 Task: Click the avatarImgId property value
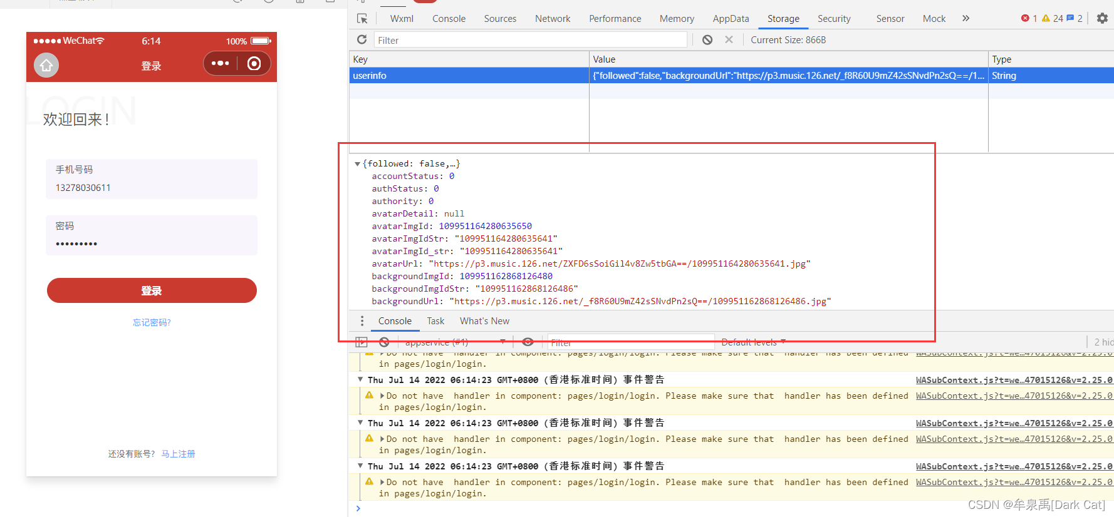pos(485,226)
